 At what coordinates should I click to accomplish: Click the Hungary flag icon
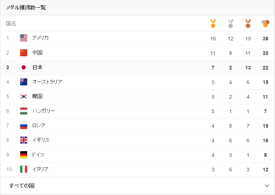point(24,111)
